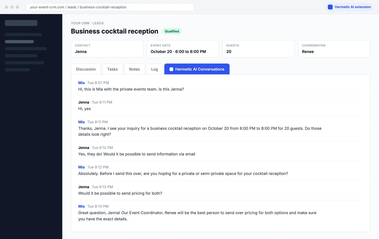This screenshot has height=239, width=379.
Task: Switch to the Tasks tab
Action: pyautogui.click(x=113, y=69)
